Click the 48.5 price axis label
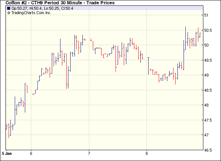221x161 pixels. pyautogui.click(x=208, y=90)
